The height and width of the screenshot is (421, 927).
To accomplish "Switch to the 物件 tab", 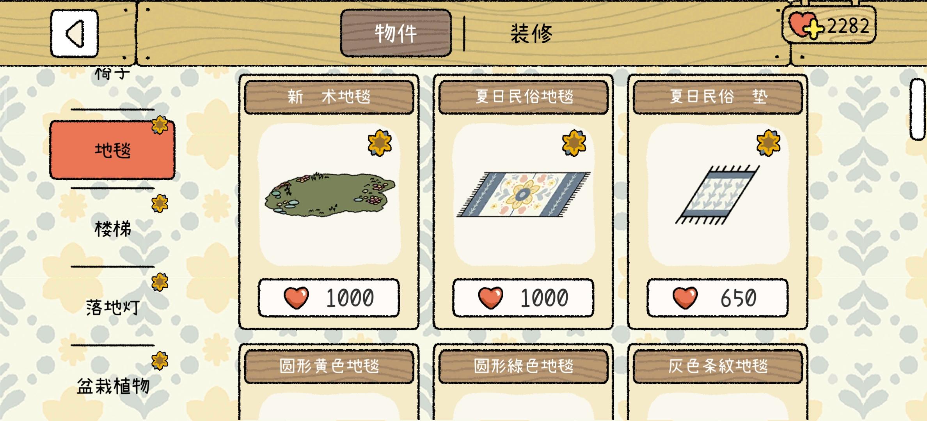I will coord(396,33).
